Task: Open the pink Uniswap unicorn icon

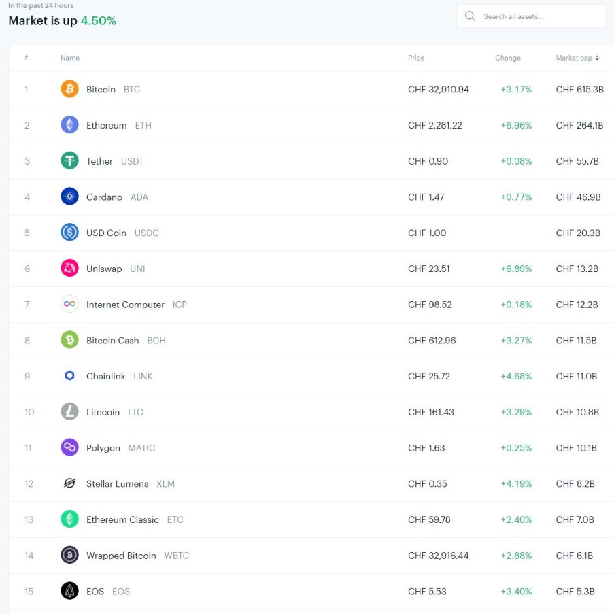Action: click(69, 268)
